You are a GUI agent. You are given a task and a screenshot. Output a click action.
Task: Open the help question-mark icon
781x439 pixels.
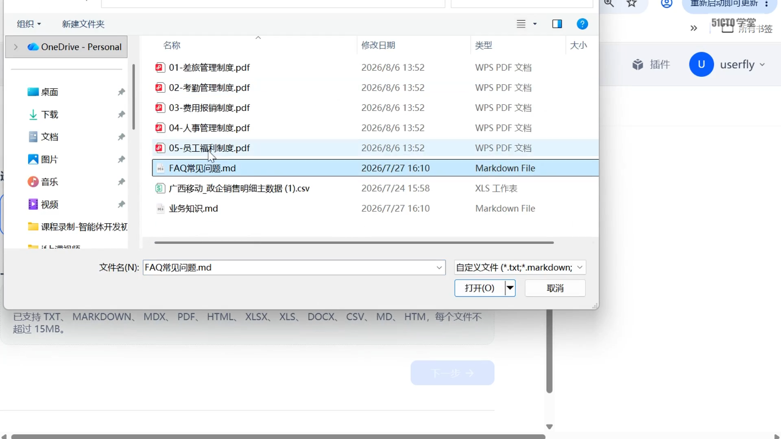pos(582,24)
